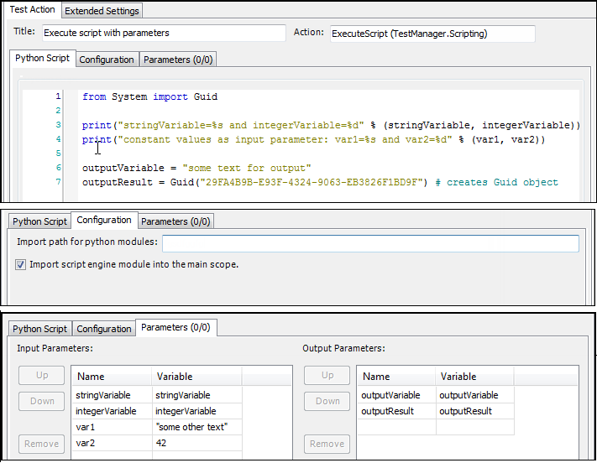Click the Title input field
Screen dimensions: 597x463
coord(164,34)
